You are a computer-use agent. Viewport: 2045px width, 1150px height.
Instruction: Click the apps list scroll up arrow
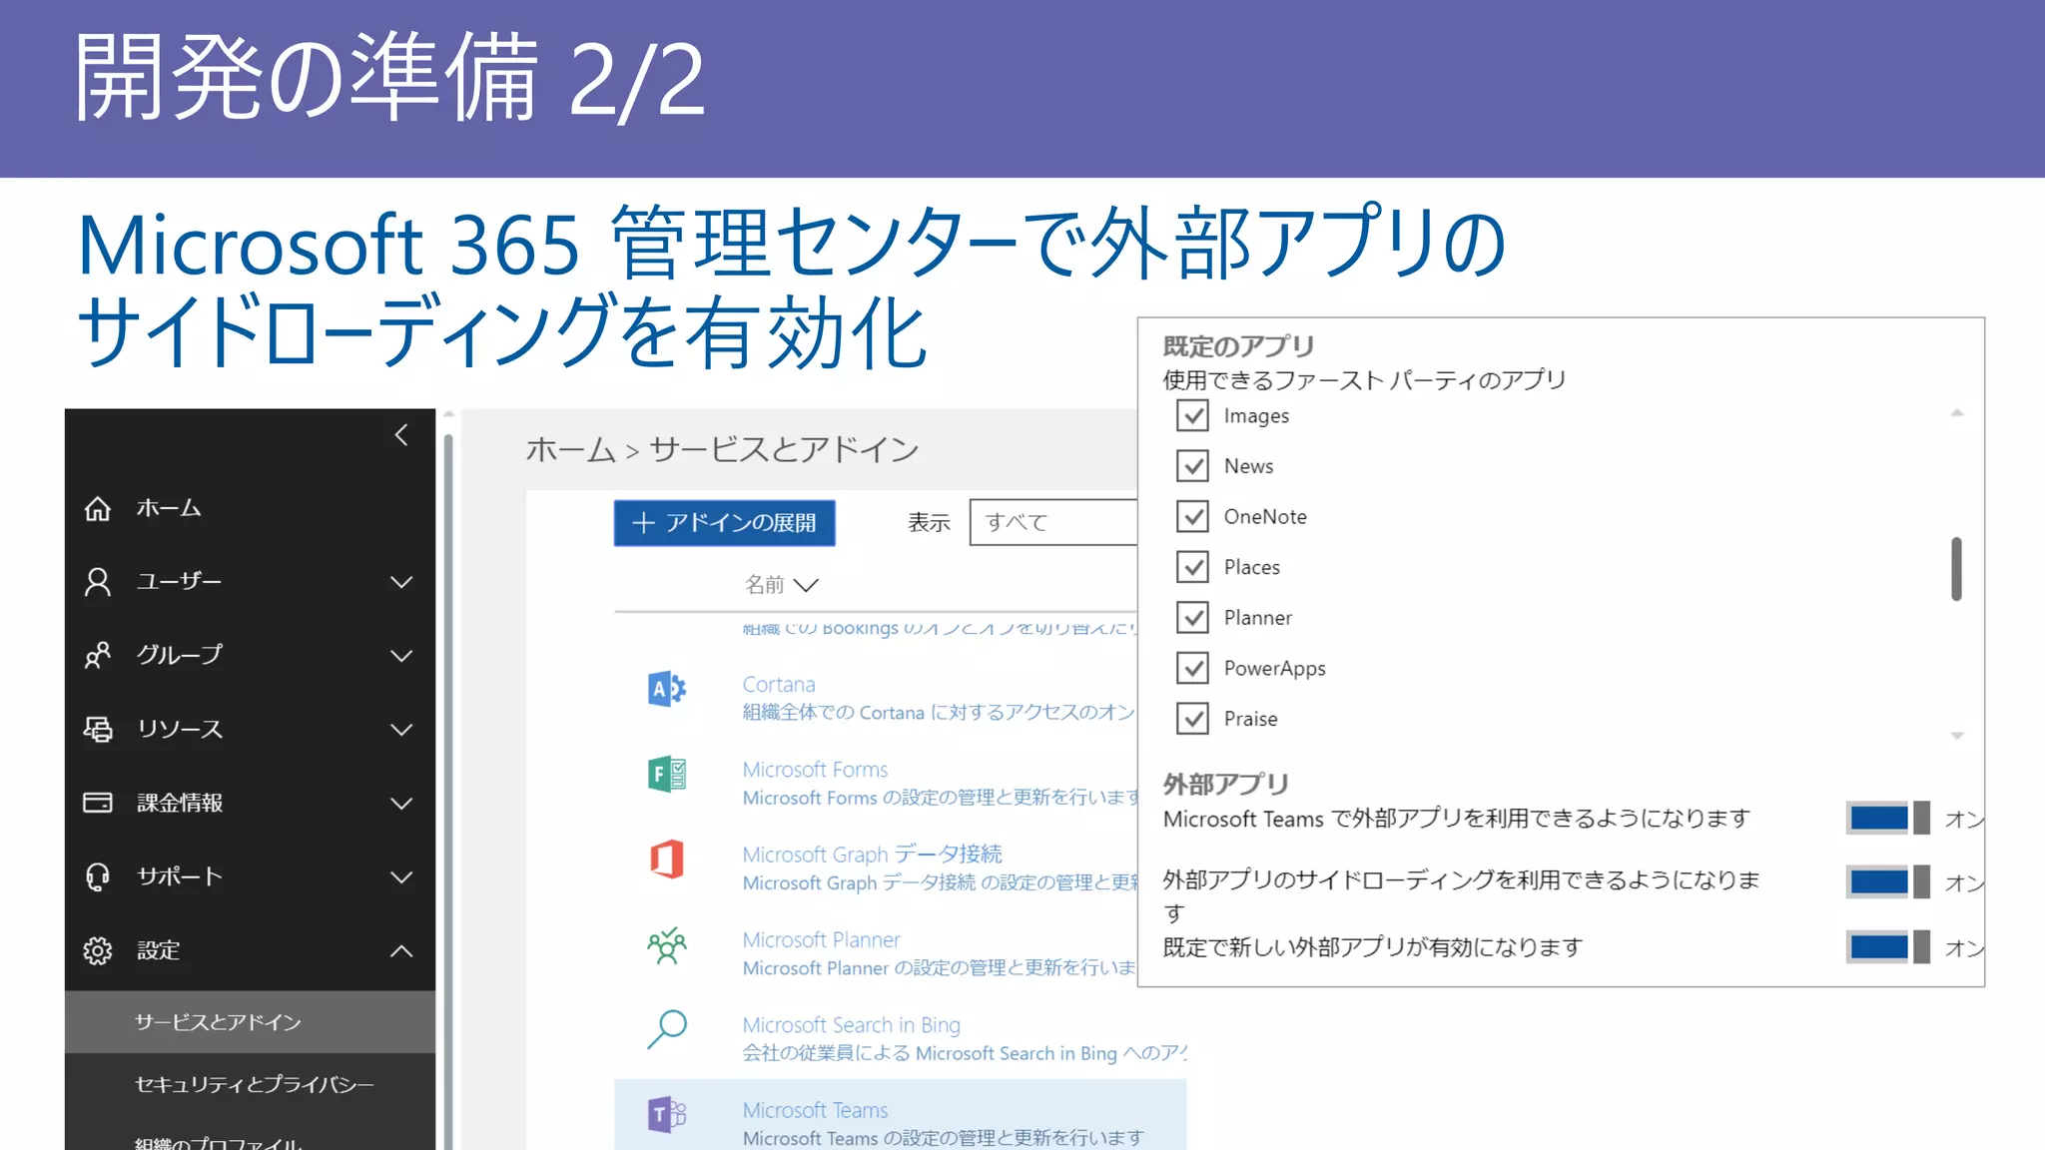click(x=1957, y=412)
